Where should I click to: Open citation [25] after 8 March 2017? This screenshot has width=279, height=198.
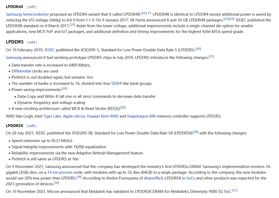[72, 25]
